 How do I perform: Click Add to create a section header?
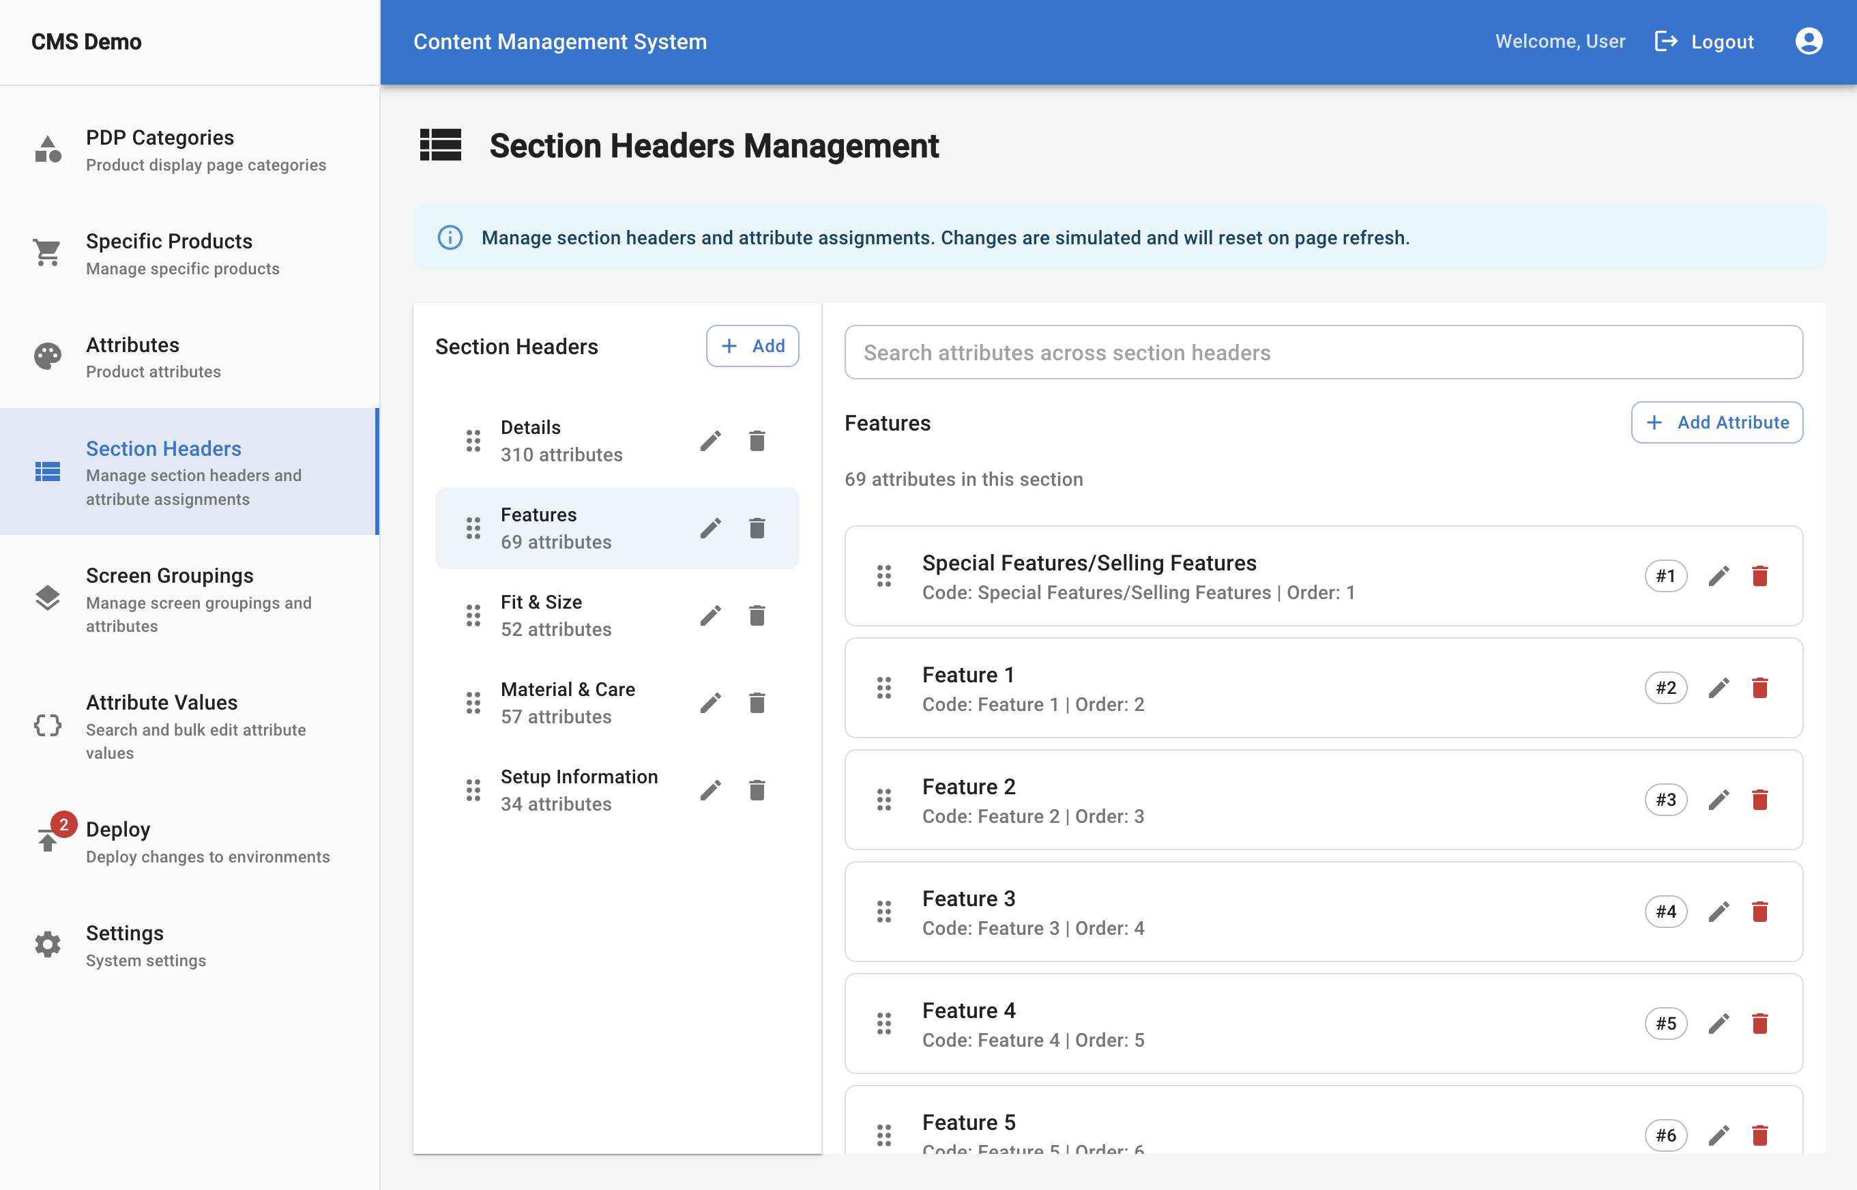coord(752,346)
